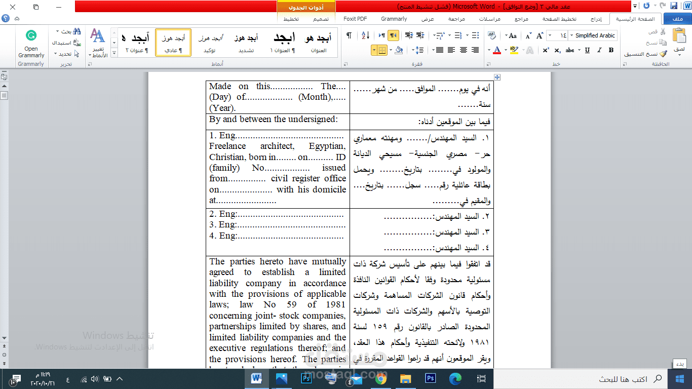
Task: Open the تصميم (Design) table tools tab
Action: [x=321, y=19]
